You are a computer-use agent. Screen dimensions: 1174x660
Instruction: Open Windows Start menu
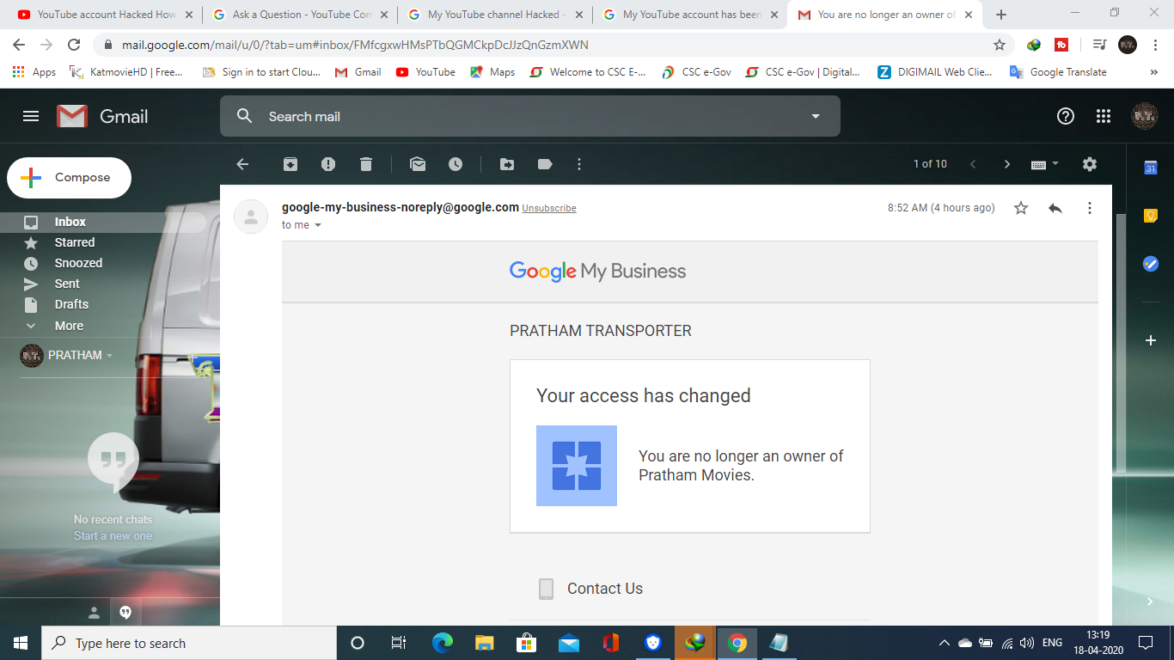(x=20, y=643)
